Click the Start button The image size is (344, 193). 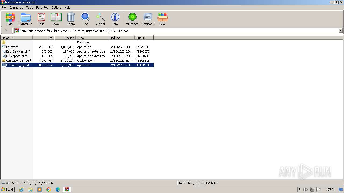(x=7, y=190)
